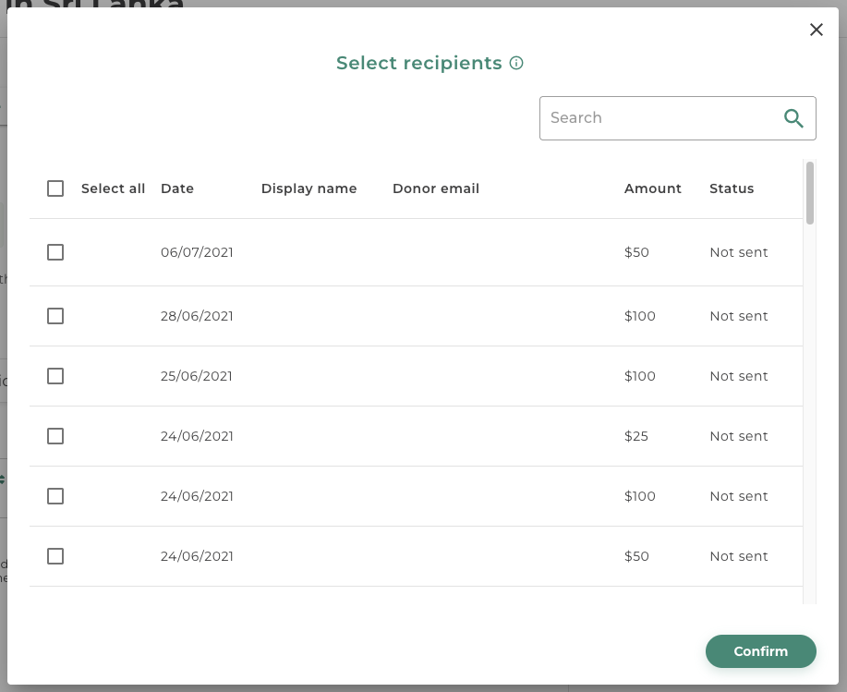
Task: Click the recipients list scrollbar thumb
Action: pos(809,193)
